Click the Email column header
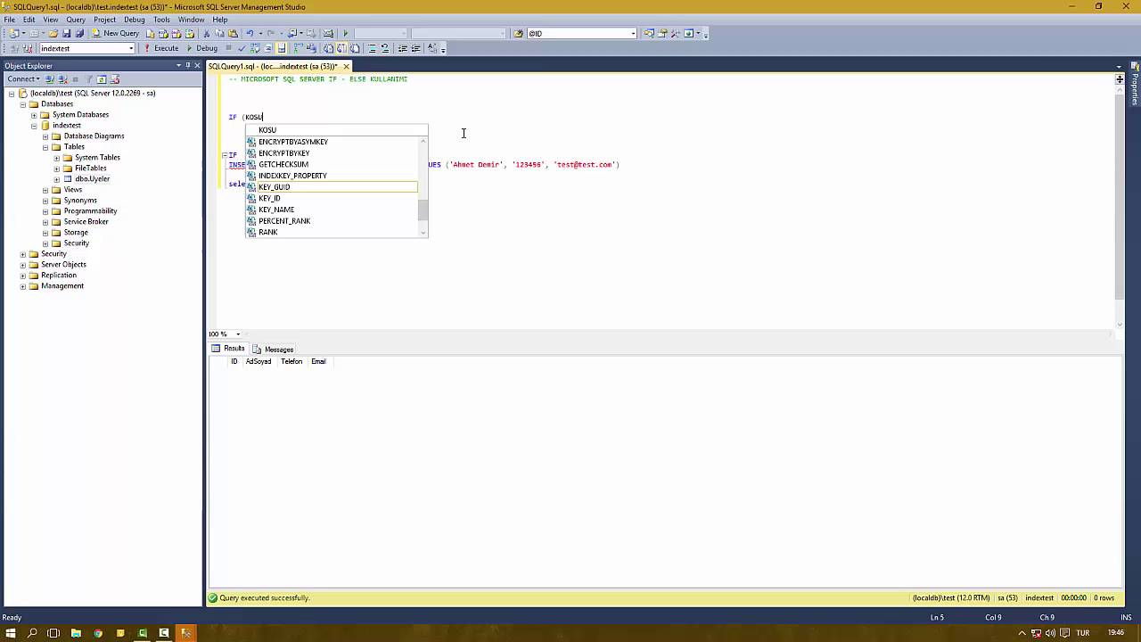This screenshot has width=1141, height=642. pos(318,361)
